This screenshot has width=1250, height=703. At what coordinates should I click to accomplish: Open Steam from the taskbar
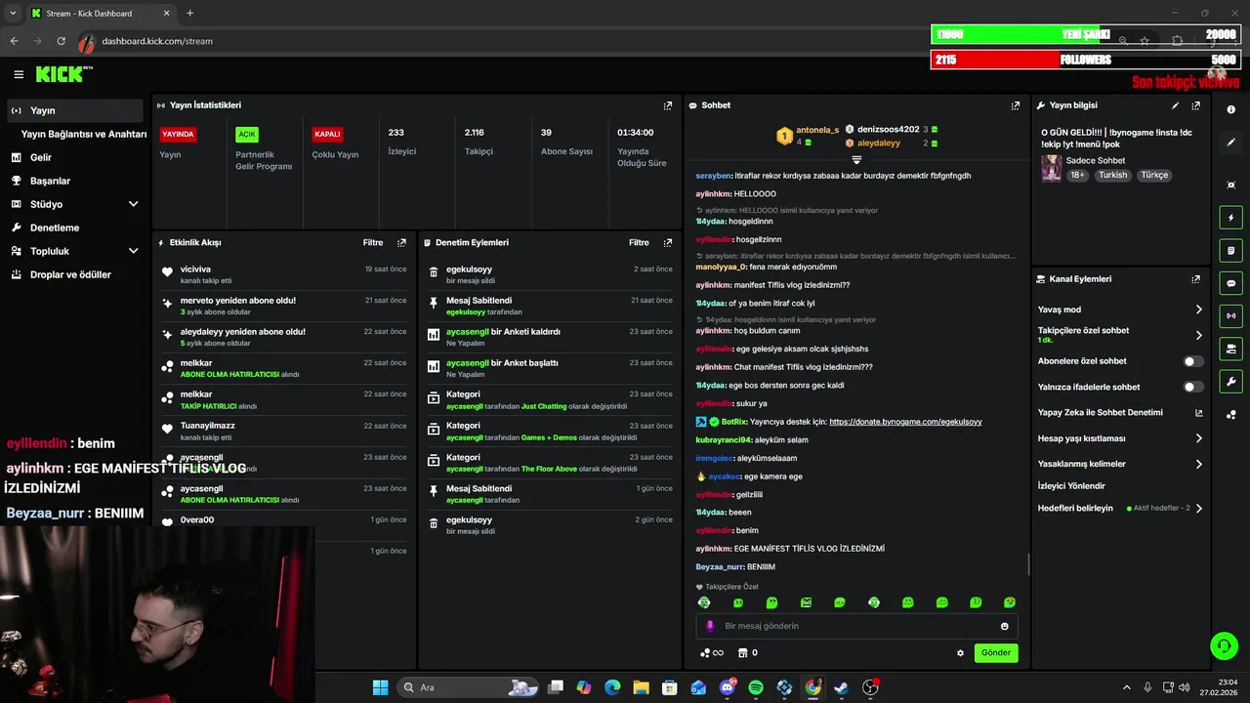tap(841, 687)
